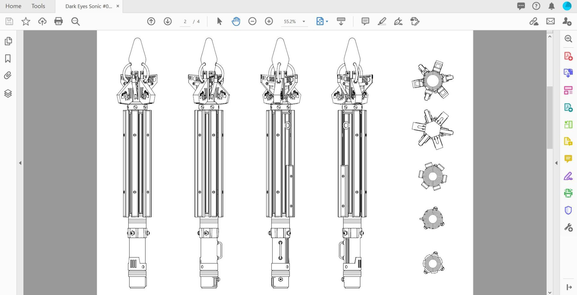
Task: Select the Highlight text pen tool
Action: click(x=382, y=21)
